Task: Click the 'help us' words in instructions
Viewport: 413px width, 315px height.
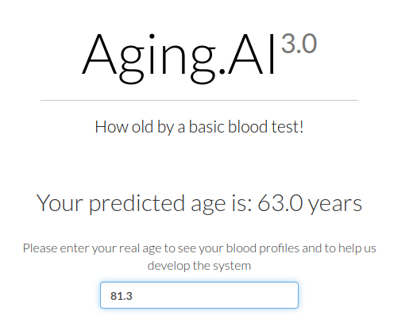Action: [357, 248]
